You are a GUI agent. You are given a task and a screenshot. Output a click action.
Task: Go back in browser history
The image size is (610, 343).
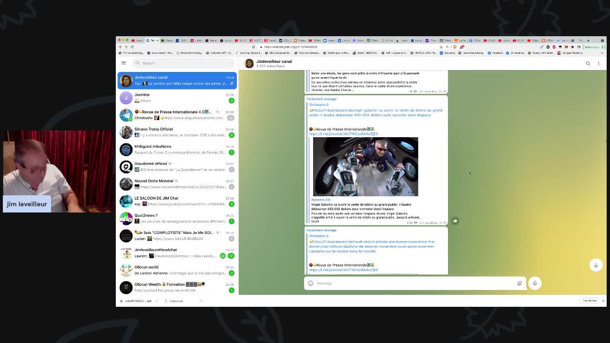[x=120, y=47]
